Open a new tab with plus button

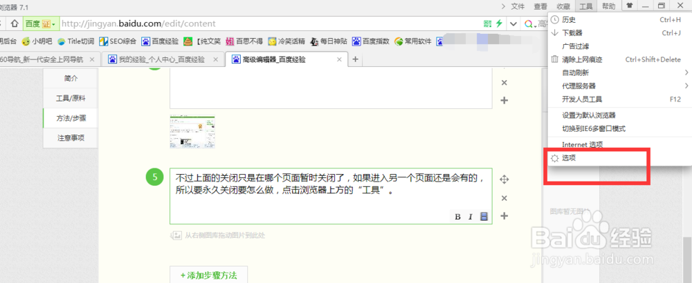(355, 59)
